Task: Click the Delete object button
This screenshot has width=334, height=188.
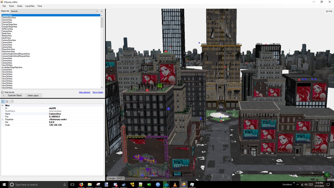Action: click(x=33, y=96)
